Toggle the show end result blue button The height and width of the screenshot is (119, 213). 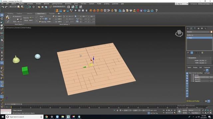coord(192,53)
